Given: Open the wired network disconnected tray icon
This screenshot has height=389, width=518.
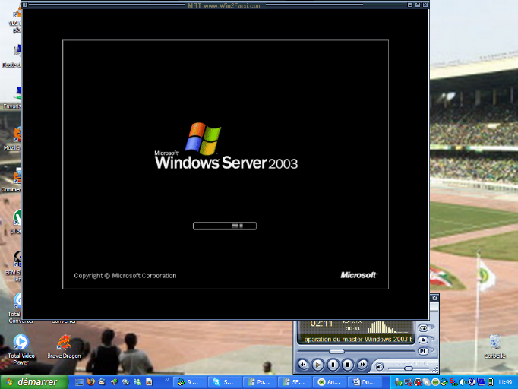Looking at the screenshot, I should [417, 382].
